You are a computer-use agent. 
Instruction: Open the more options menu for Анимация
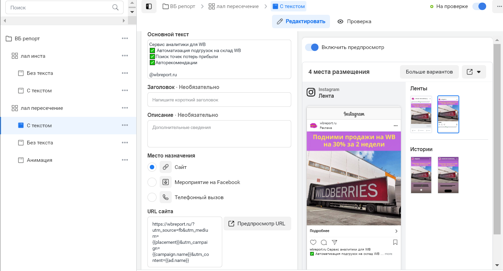[125, 160]
